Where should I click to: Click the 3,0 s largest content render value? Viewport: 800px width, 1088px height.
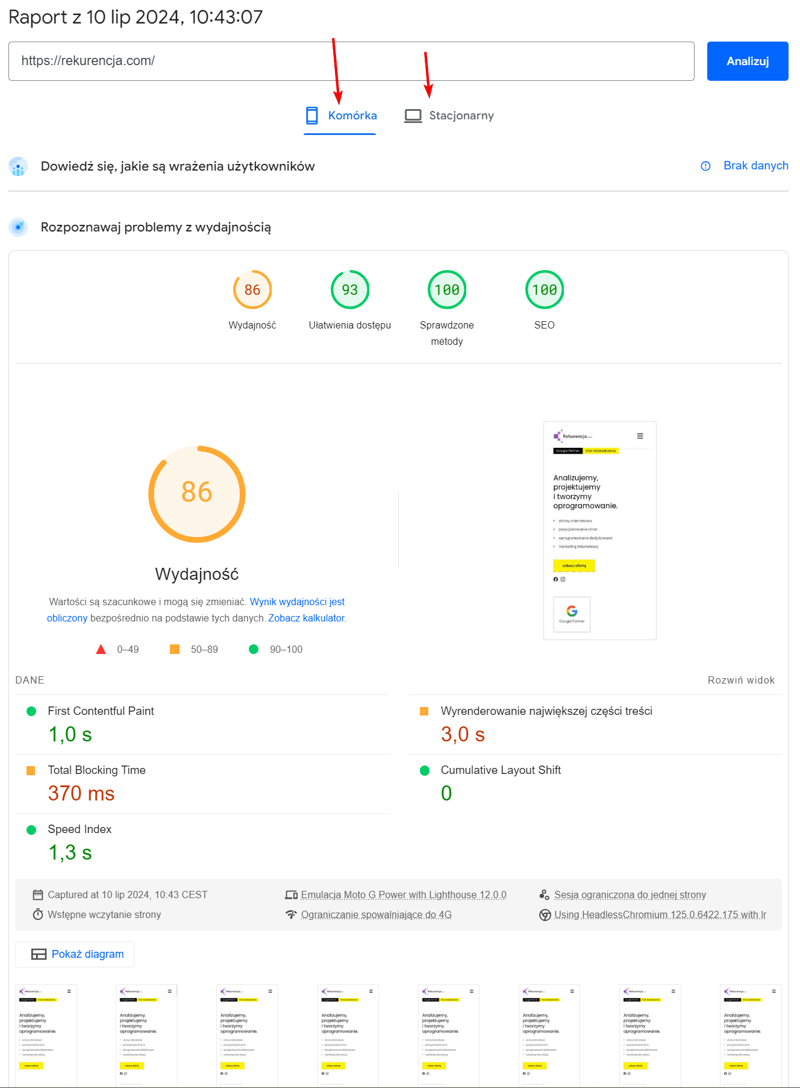[463, 735]
